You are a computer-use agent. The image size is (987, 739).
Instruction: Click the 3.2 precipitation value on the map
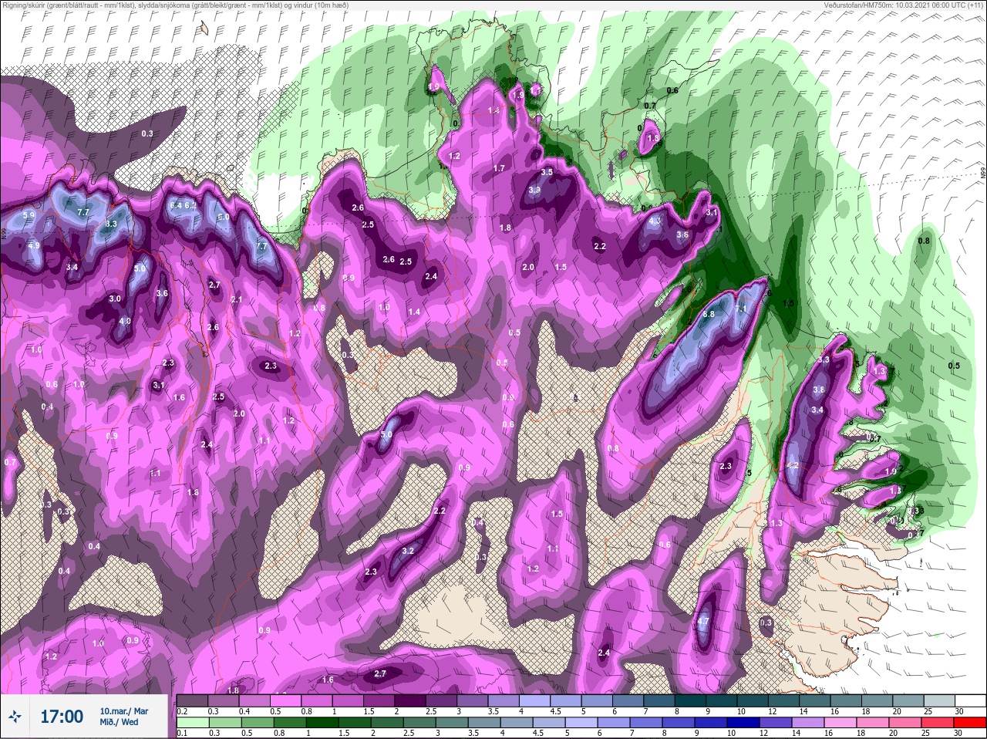[409, 551]
